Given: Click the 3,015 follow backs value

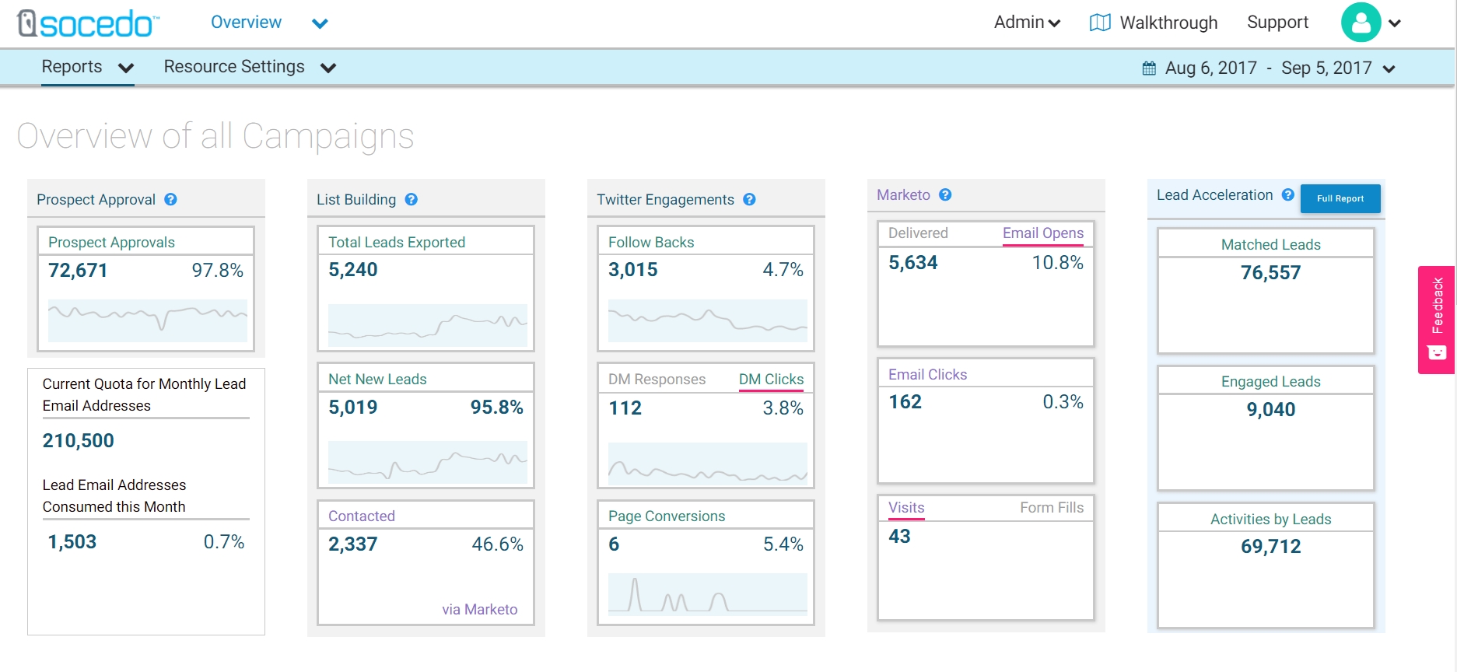Looking at the screenshot, I should coord(633,270).
